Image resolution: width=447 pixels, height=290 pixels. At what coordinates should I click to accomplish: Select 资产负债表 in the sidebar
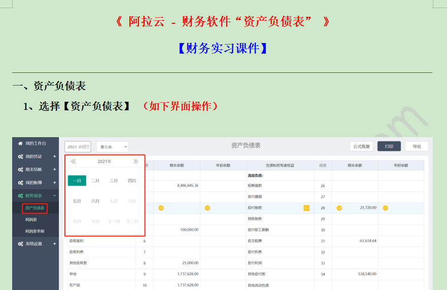point(35,208)
